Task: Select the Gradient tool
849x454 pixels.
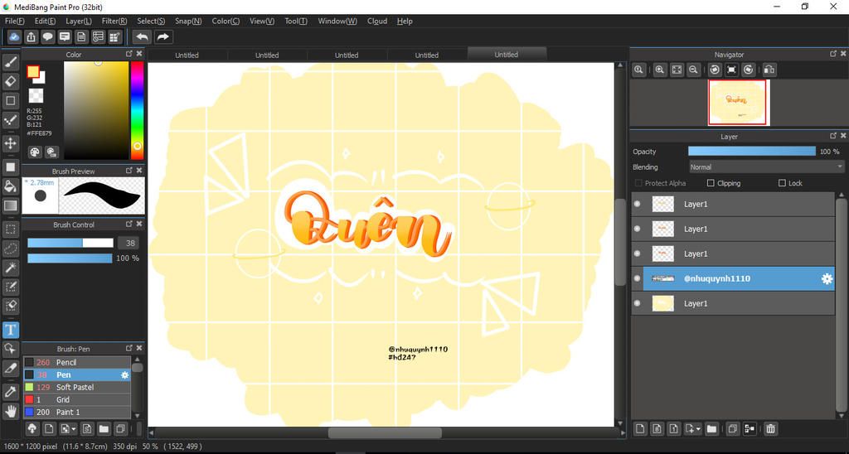Action: [x=10, y=205]
